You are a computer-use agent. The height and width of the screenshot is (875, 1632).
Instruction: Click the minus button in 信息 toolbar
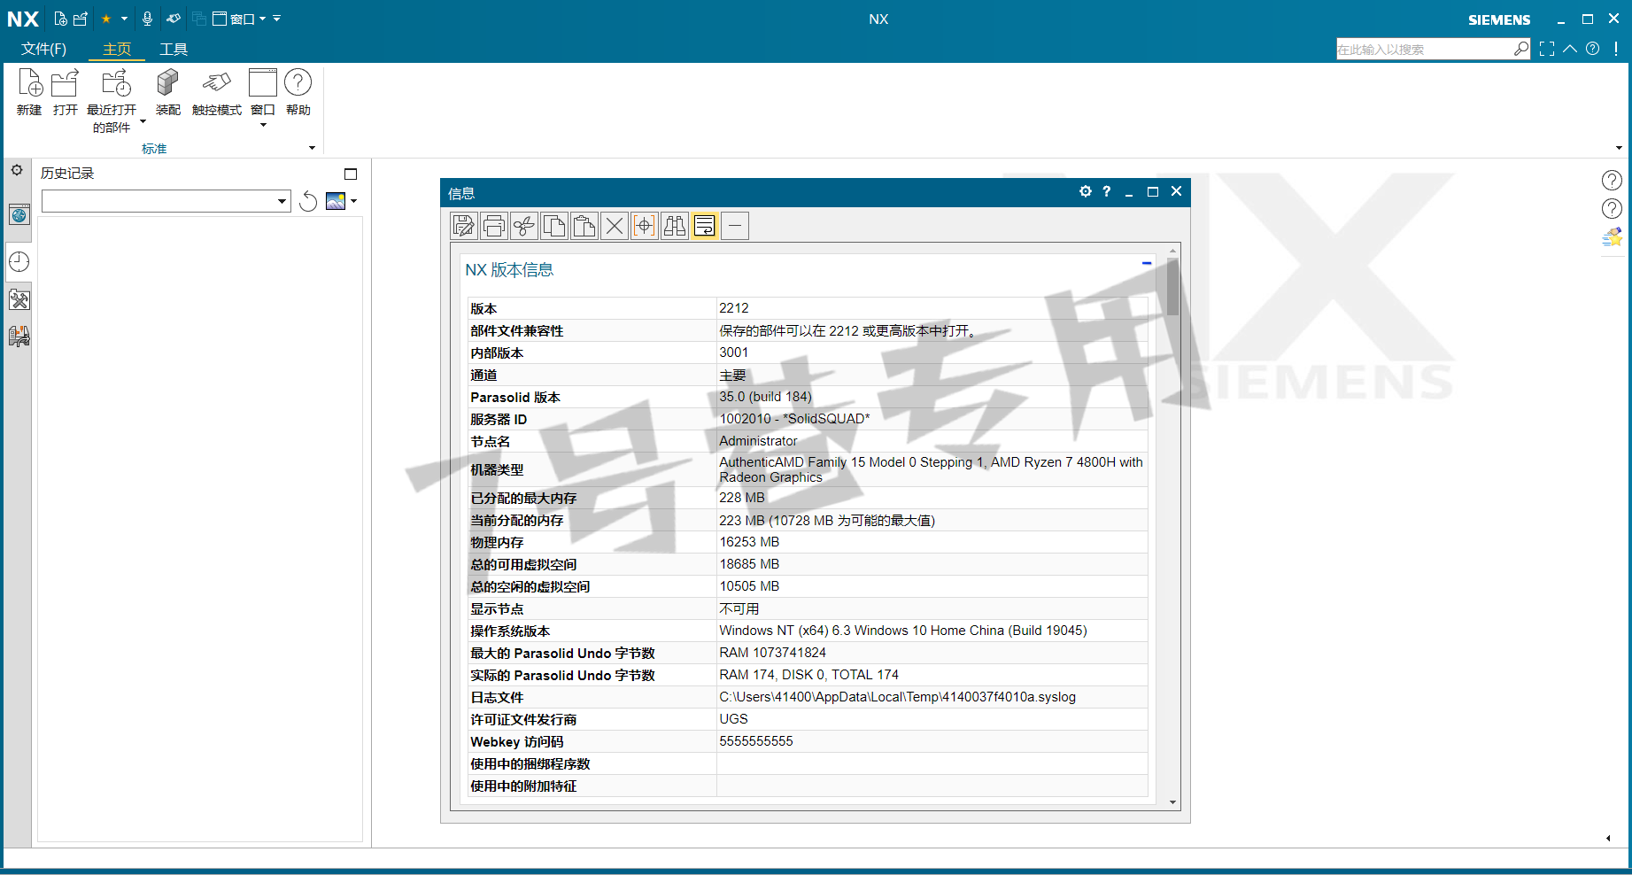pyautogui.click(x=735, y=226)
